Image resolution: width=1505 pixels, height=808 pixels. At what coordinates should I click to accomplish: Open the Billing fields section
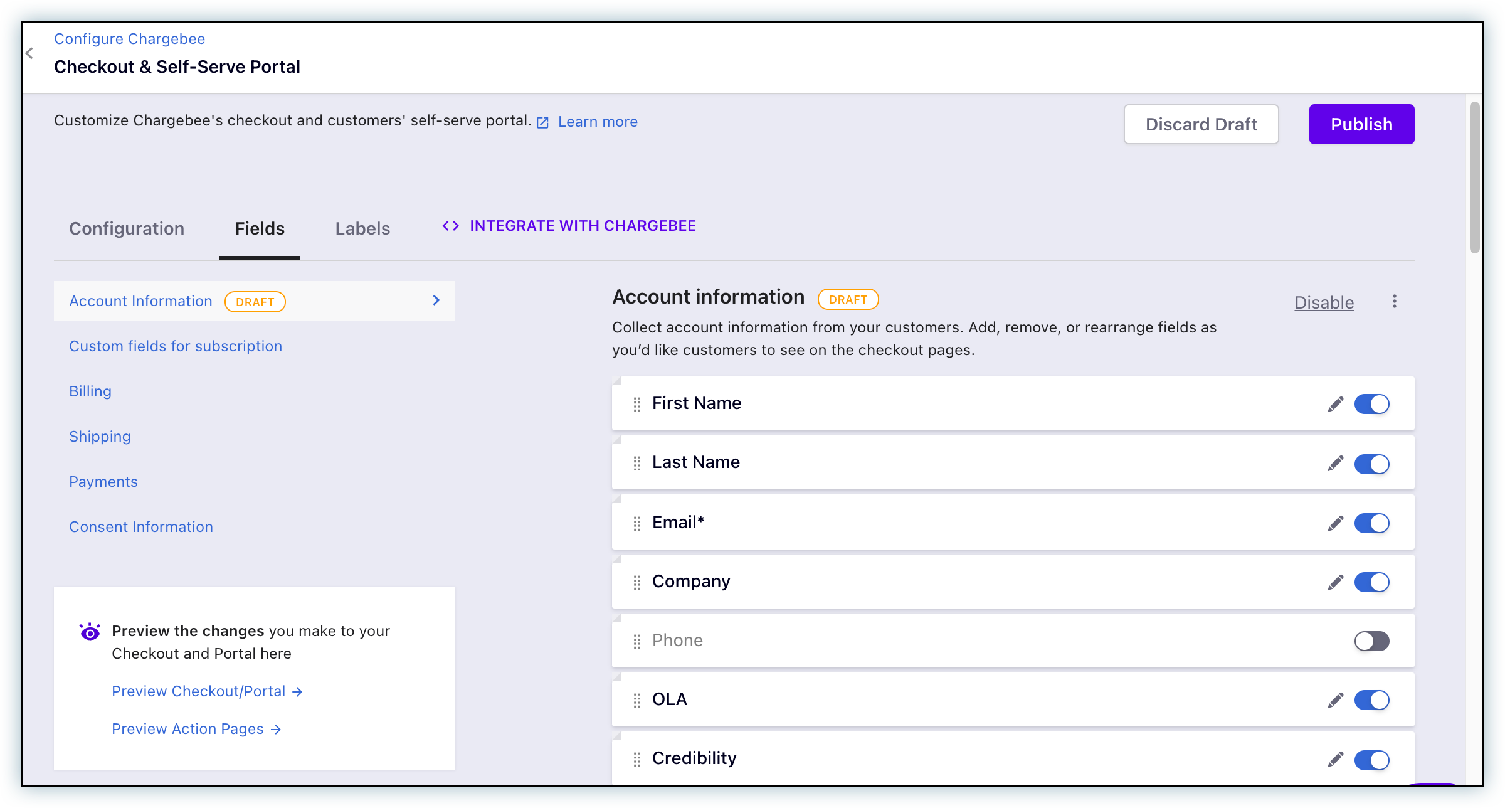[90, 391]
